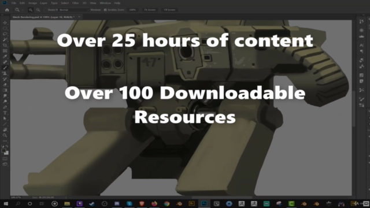The height and width of the screenshot is (208, 370).
Task: Select the Type tool
Action: tap(5, 113)
